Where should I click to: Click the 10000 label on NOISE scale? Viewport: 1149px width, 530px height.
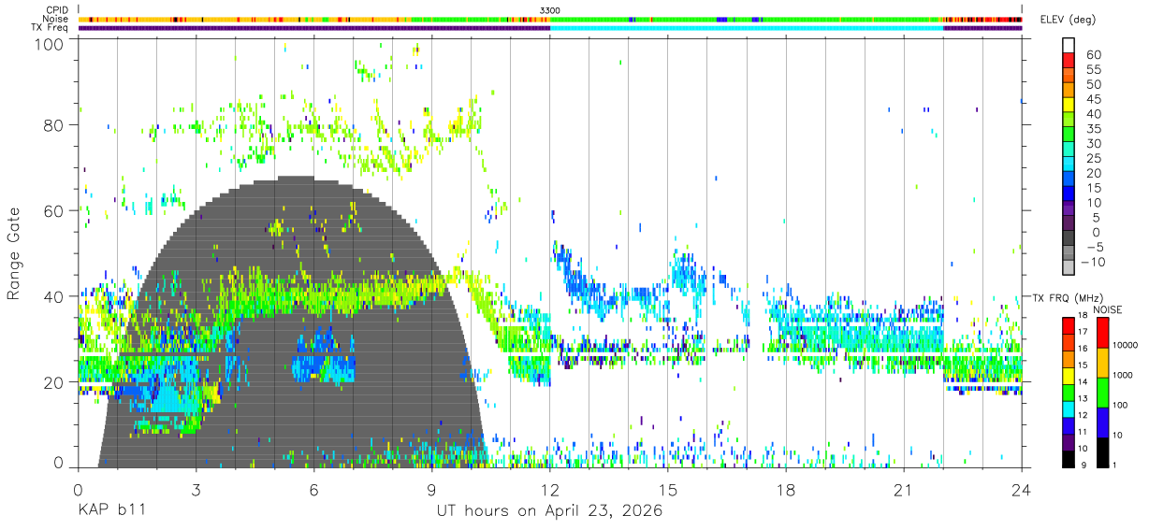[1126, 346]
